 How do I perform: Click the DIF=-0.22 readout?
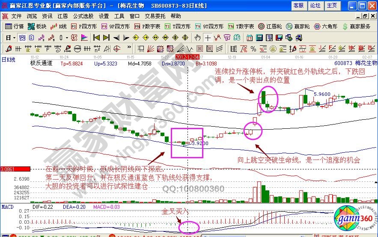coord(43,207)
